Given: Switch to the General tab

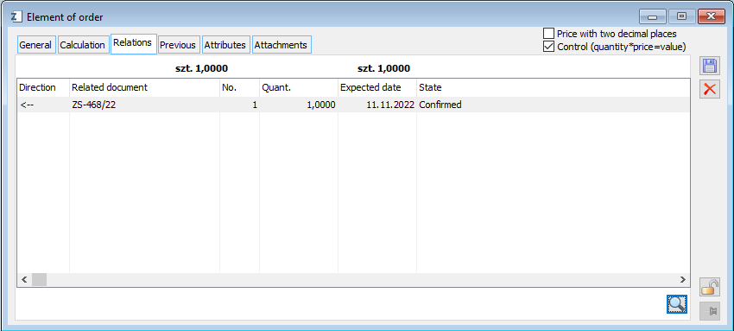Looking at the screenshot, I should tap(35, 45).
